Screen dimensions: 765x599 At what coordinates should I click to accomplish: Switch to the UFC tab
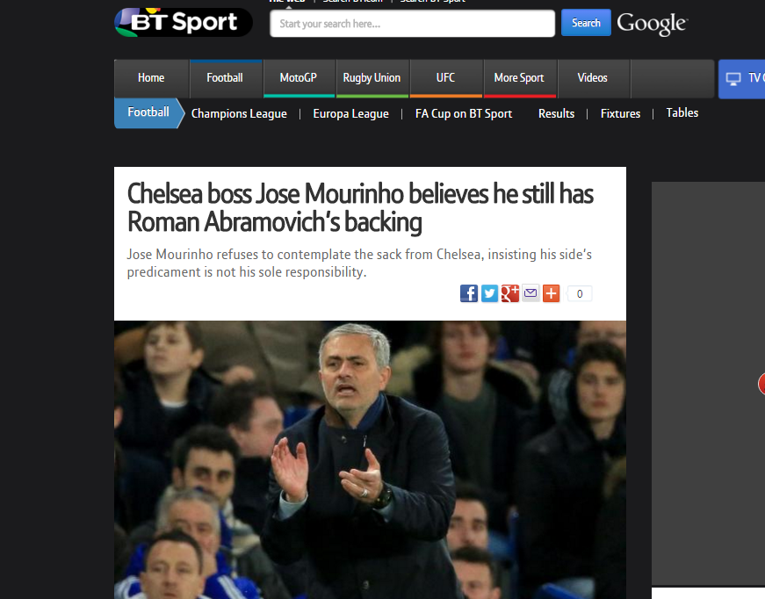pos(445,78)
